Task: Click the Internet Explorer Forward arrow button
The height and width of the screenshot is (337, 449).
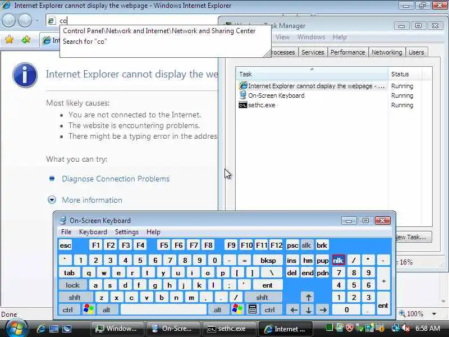Action: pyautogui.click(x=25, y=20)
